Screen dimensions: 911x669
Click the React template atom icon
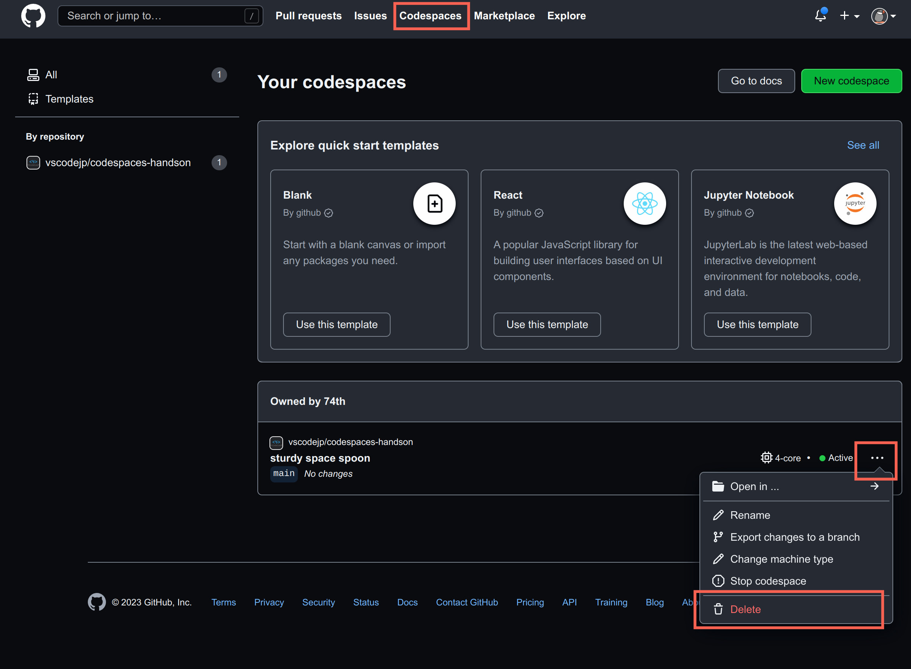pos(645,203)
